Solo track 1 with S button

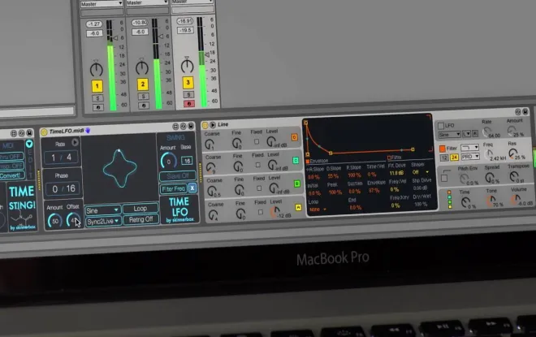(x=97, y=98)
